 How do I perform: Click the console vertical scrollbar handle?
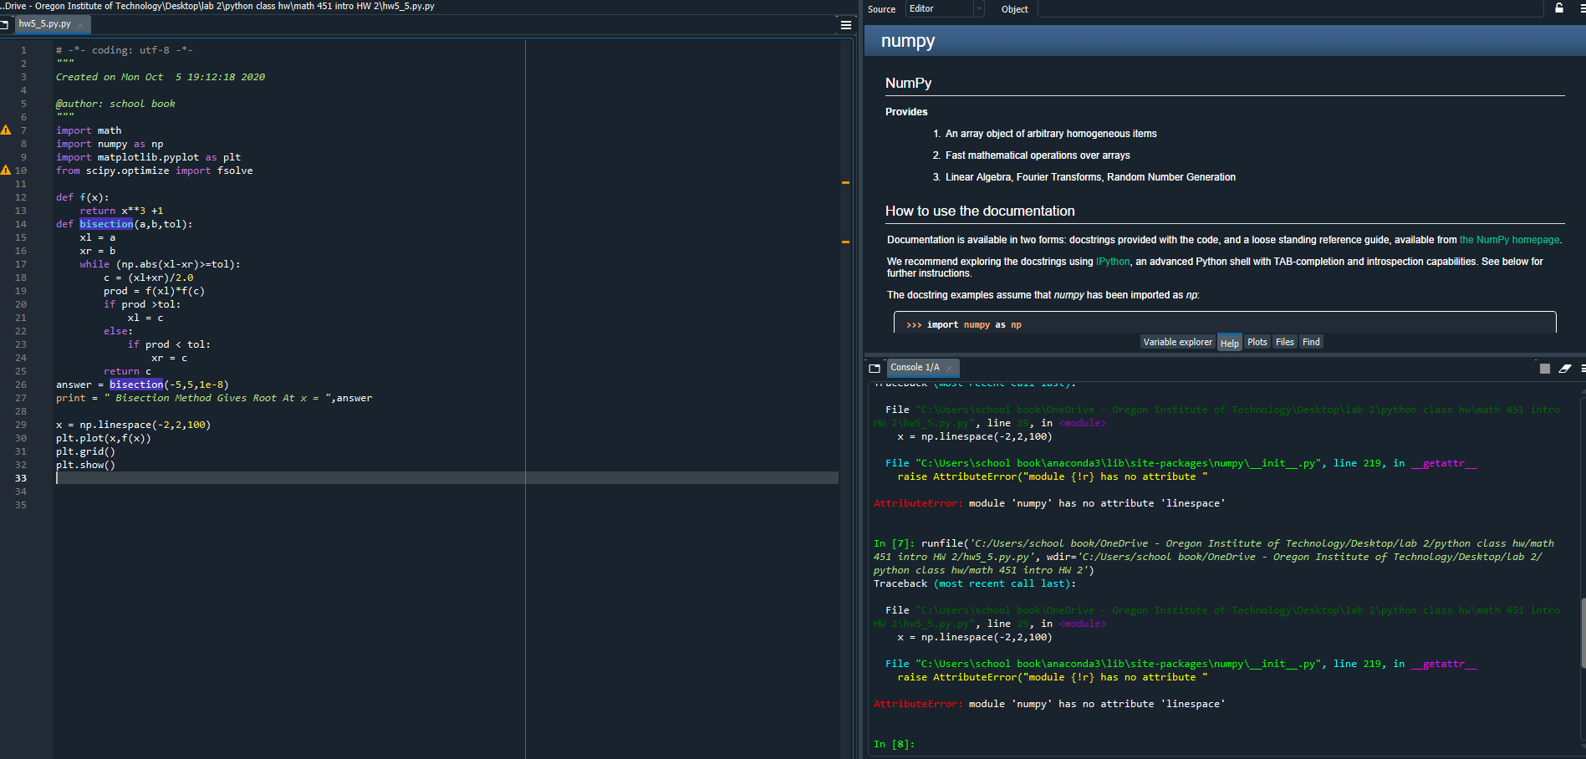[x=1582, y=632]
